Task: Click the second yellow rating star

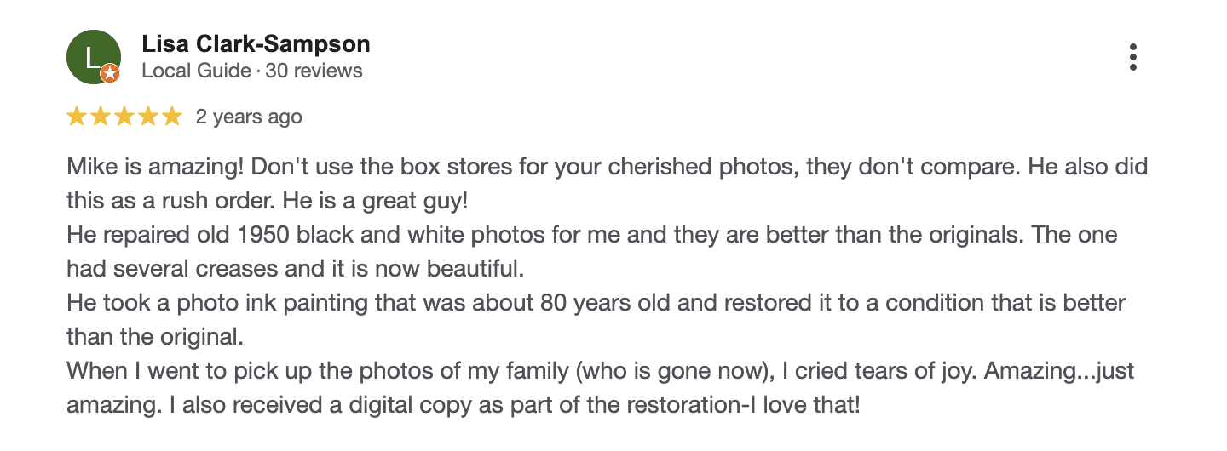Action: [101, 117]
